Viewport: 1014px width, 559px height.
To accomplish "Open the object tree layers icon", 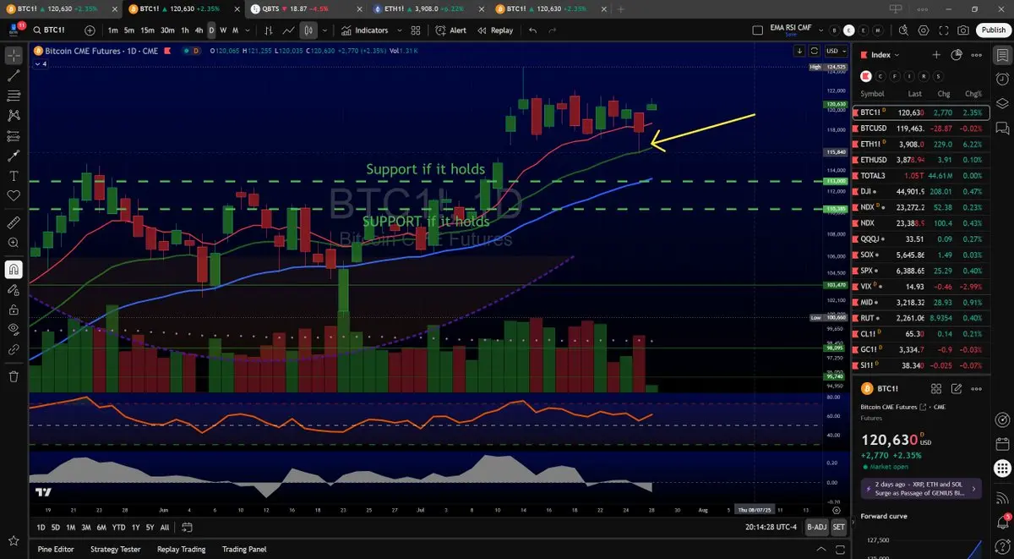I will tap(1002, 102).
